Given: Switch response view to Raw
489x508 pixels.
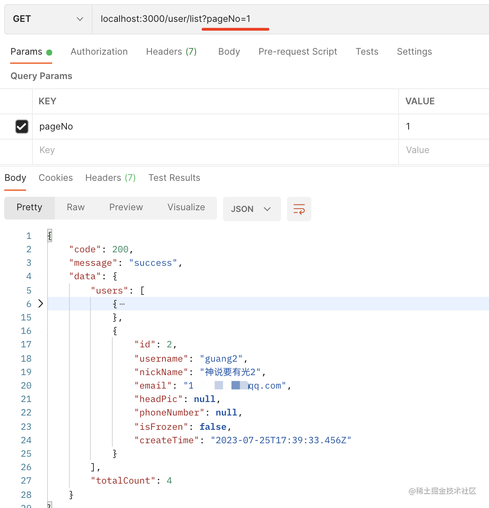Looking at the screenshot, I should click(76, 207).
